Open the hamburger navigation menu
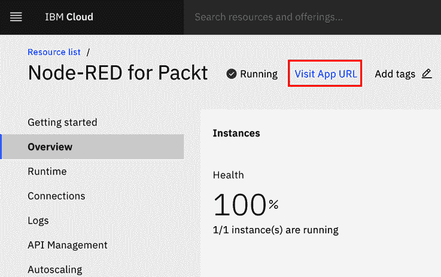Image resolution: width=441 pixels, height=277 pixels. tap(16, 17)
